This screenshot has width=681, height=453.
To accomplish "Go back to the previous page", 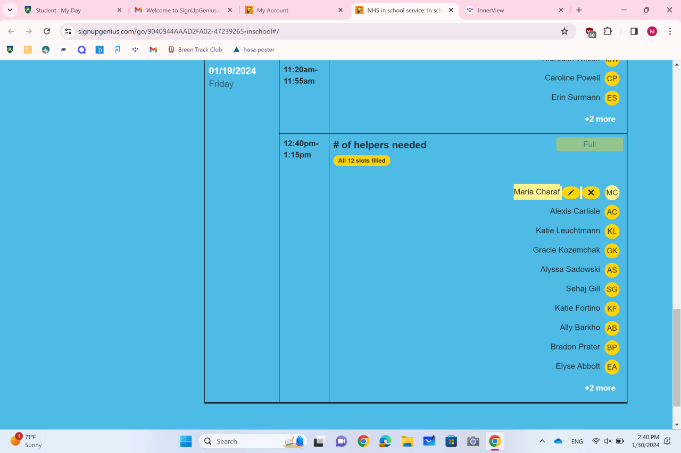I will click(x=11, y=31).
